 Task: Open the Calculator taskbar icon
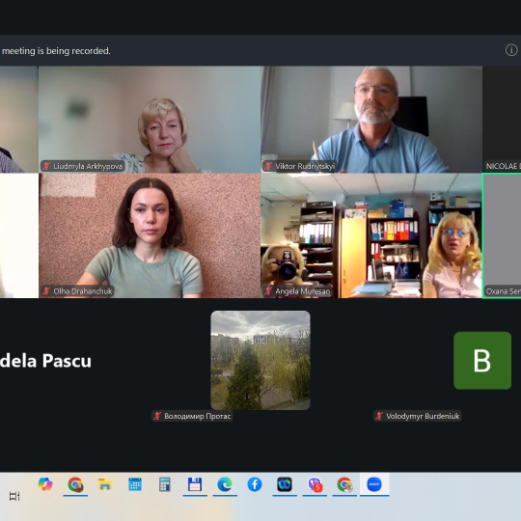(165, 484)
